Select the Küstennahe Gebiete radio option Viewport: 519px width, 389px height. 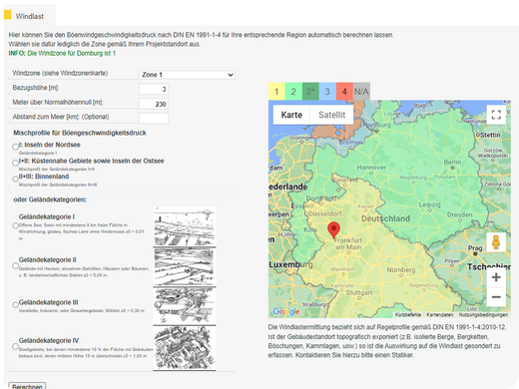click(x=15, y=163)
